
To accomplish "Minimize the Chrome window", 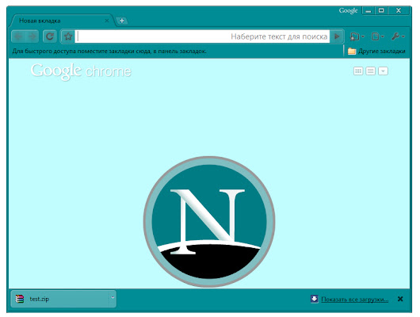I will tap(368, 11).
